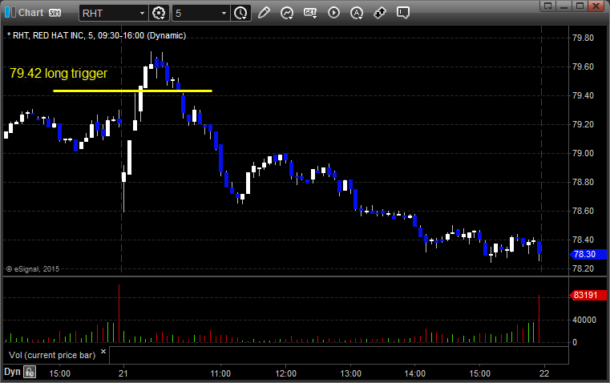
Task: Open the GET tools menu
Action: pos(310,13)
